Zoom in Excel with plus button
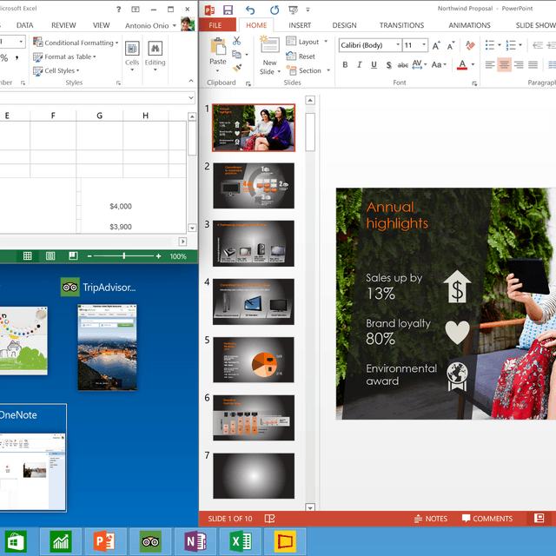 158,256
